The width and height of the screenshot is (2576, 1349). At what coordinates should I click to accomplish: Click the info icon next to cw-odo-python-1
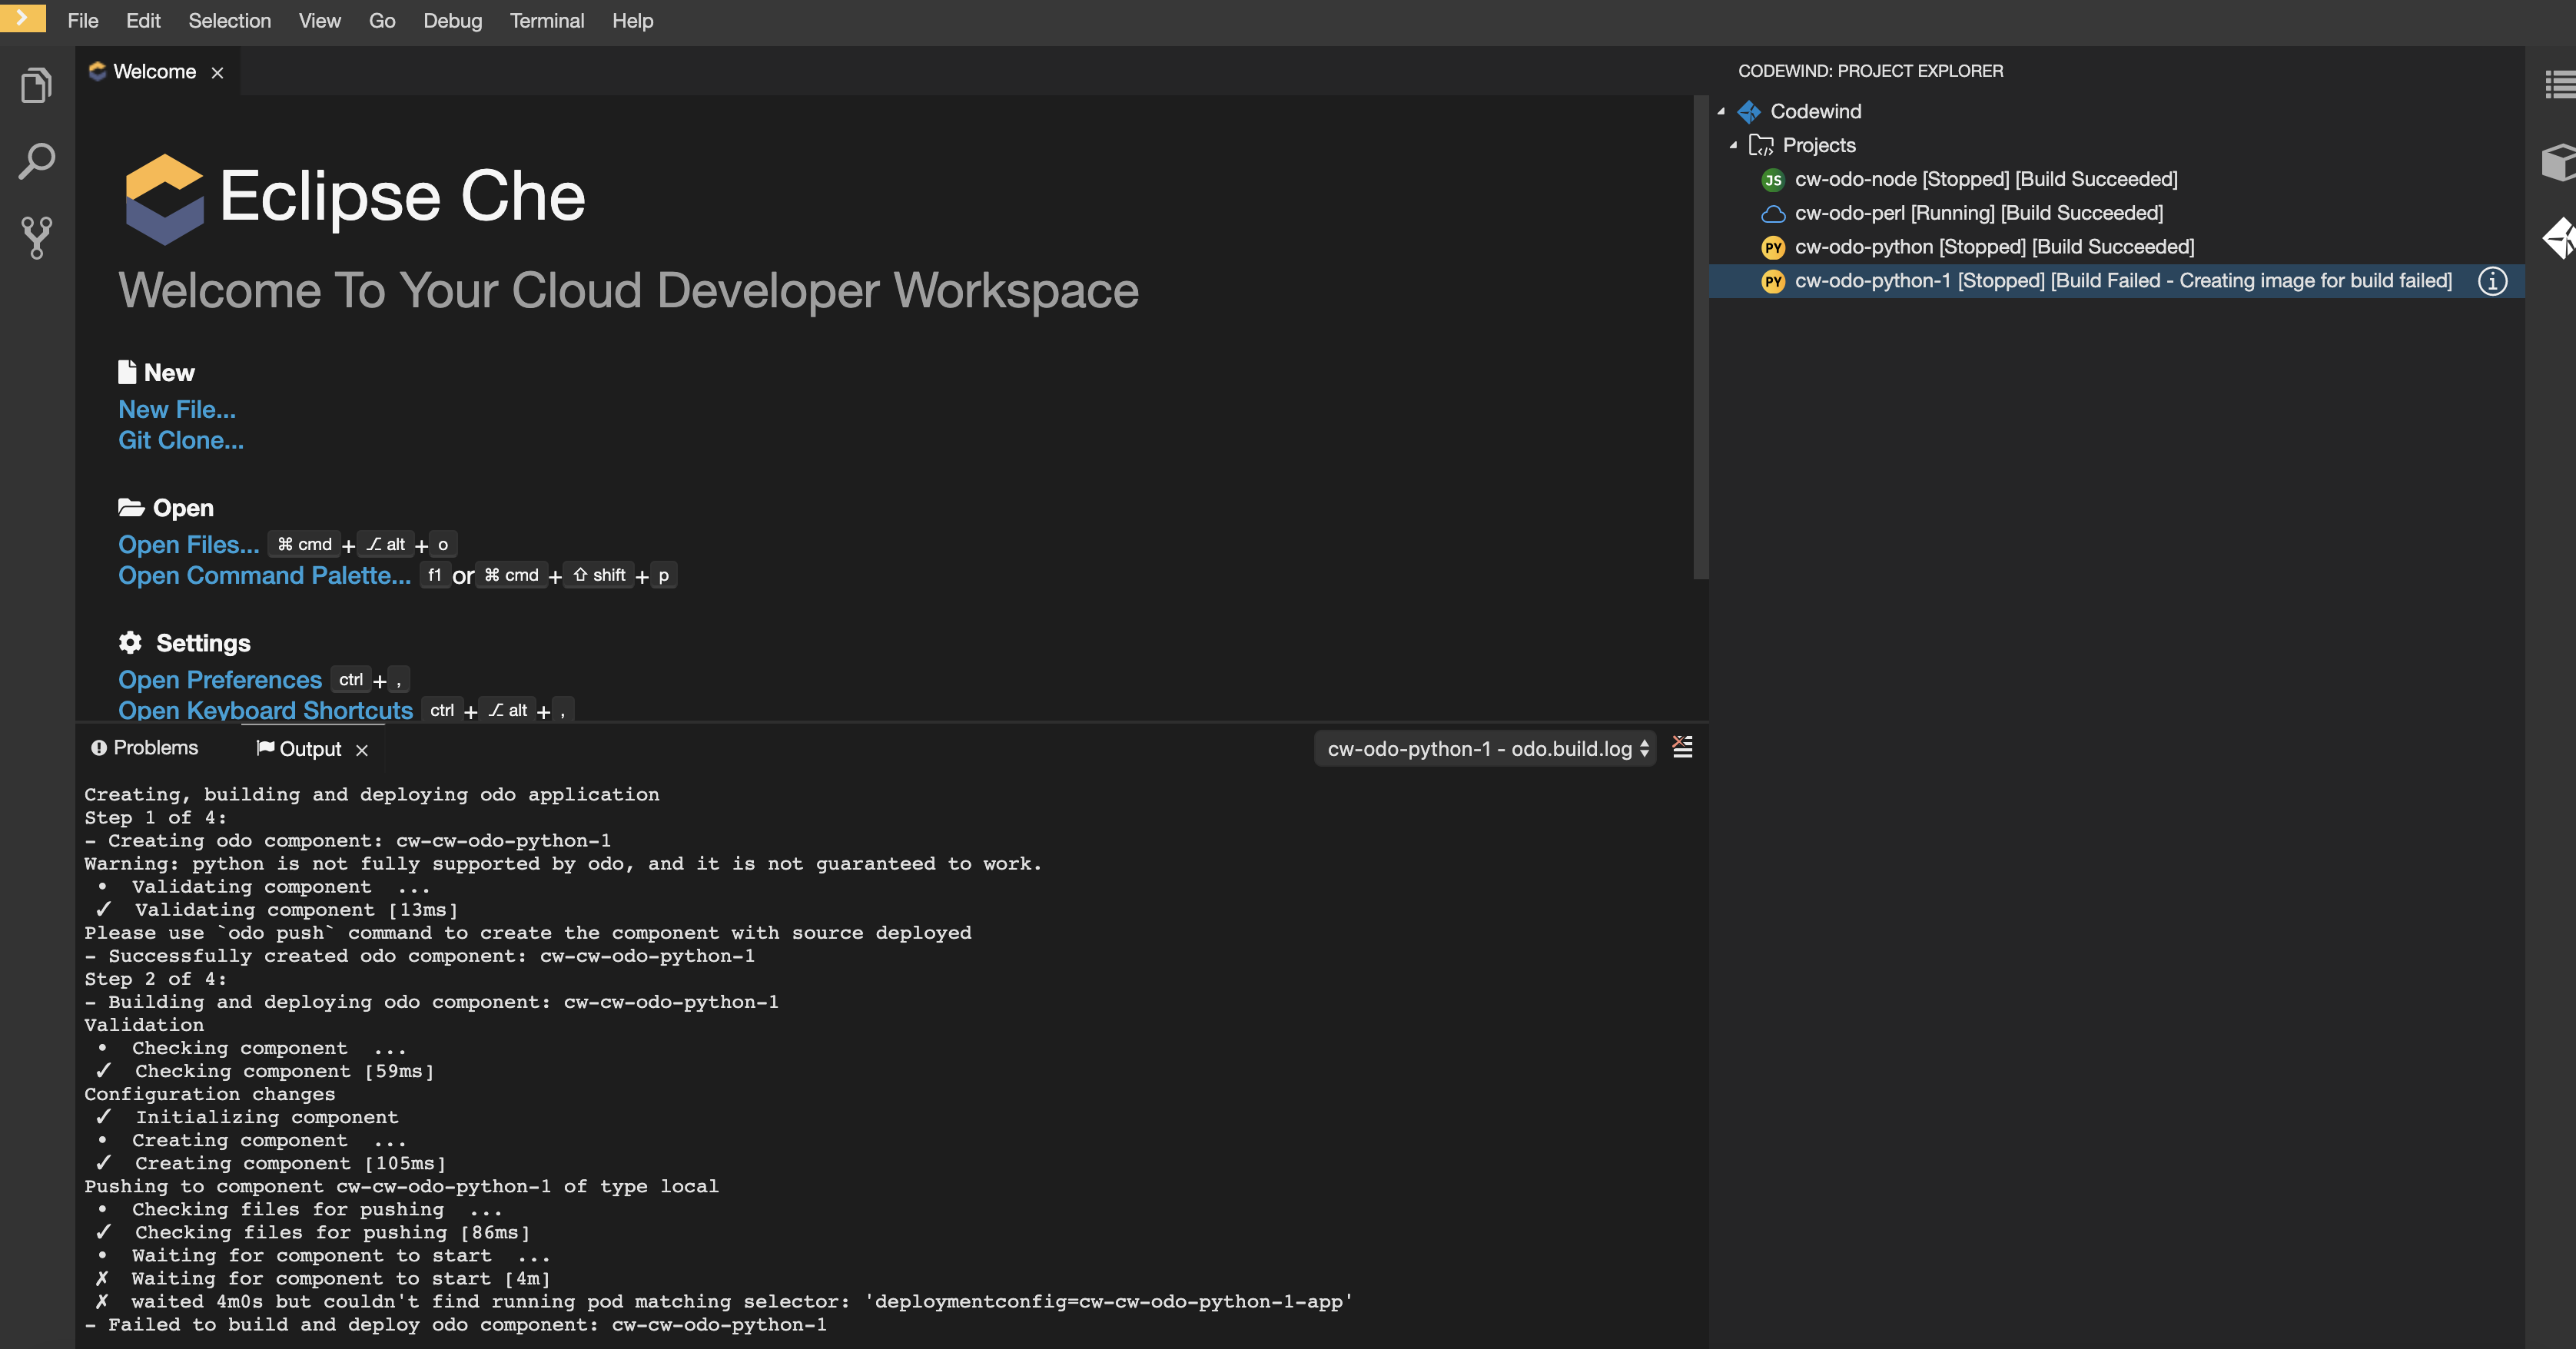click(x=2491, y=281)
